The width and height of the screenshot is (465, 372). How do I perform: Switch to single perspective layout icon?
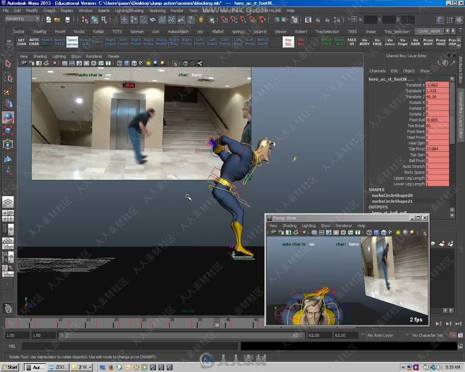coord(8,202)
